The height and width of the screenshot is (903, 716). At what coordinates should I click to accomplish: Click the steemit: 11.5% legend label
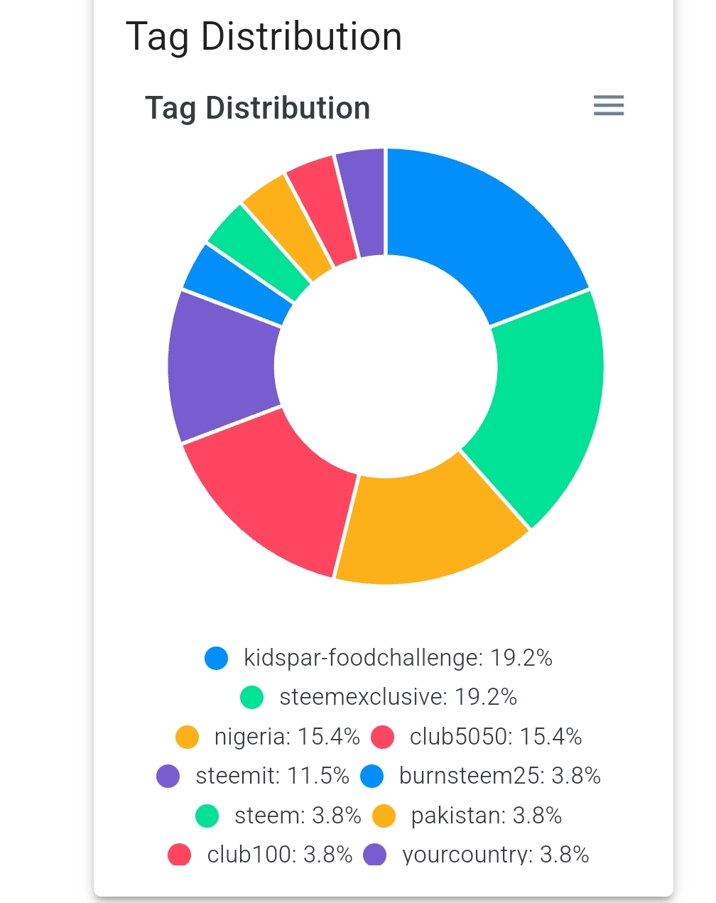click(273, 776)
